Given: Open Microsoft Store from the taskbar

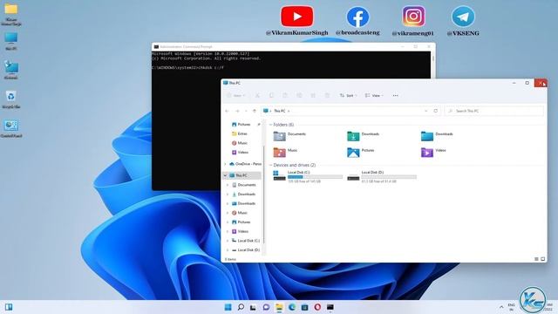Looking at the screenshot, I should (x=304, y=307).
